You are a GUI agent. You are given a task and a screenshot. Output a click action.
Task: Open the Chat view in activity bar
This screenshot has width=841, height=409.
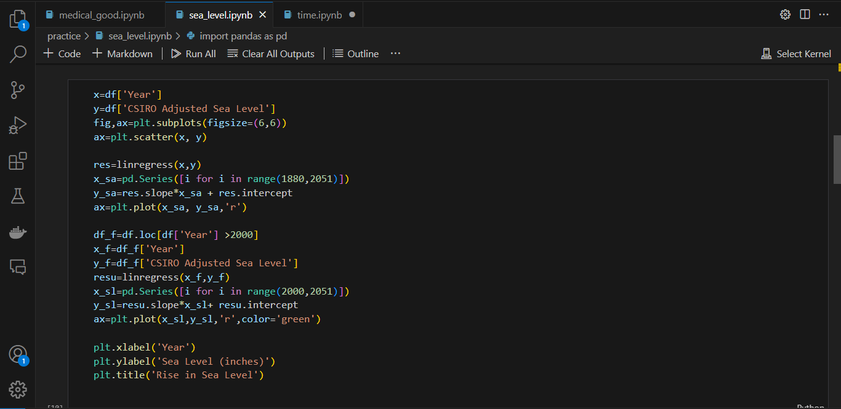(x=18, y=267)
